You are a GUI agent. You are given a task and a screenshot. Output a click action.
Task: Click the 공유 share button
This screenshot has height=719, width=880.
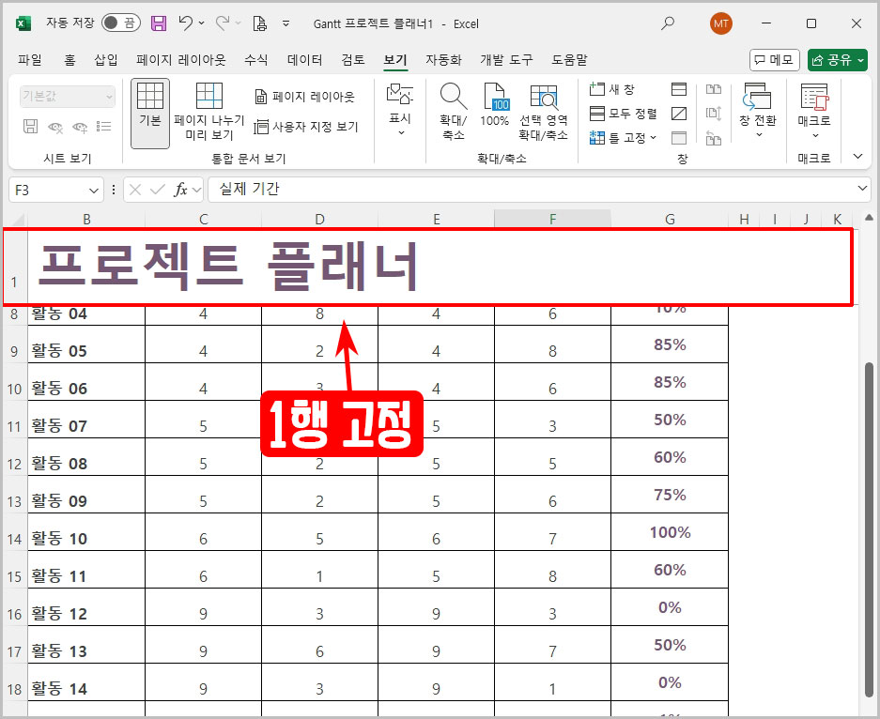(835, 59)
